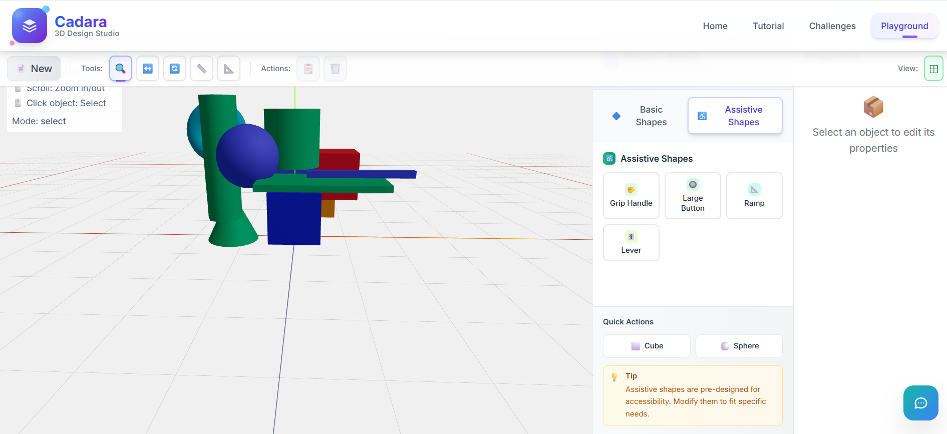Switch to the Assistive Shapes tab
The height and width of the screenshot is (434, 947).
click(735, 116)
